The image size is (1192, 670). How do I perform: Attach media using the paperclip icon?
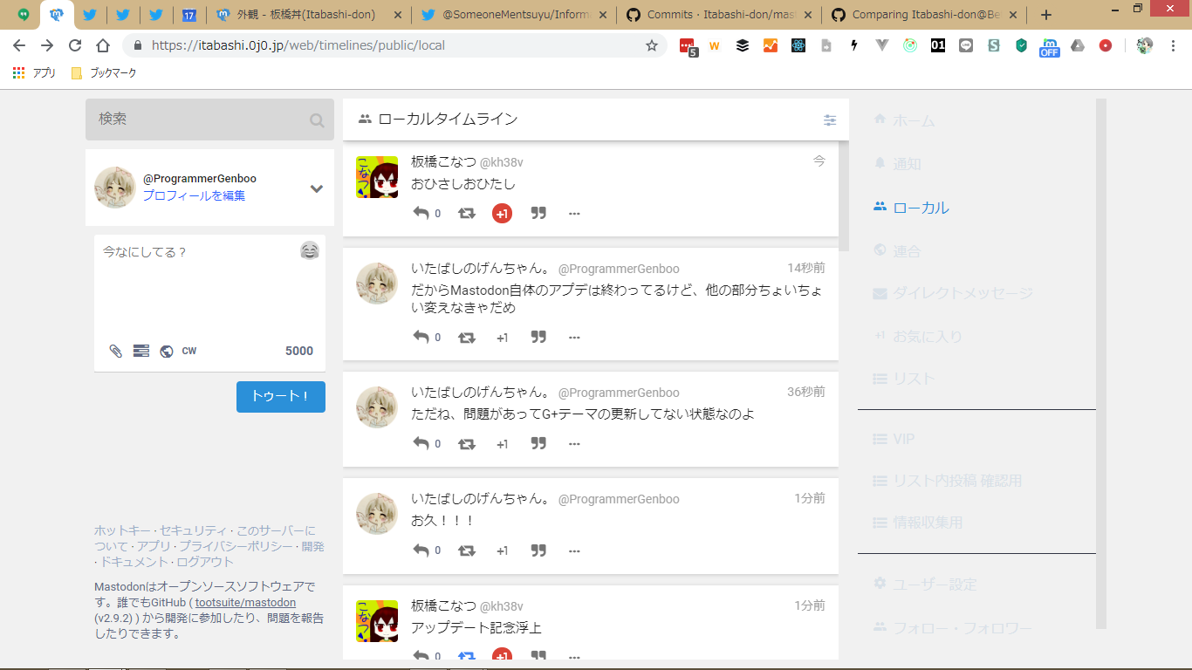click(115, 351)
